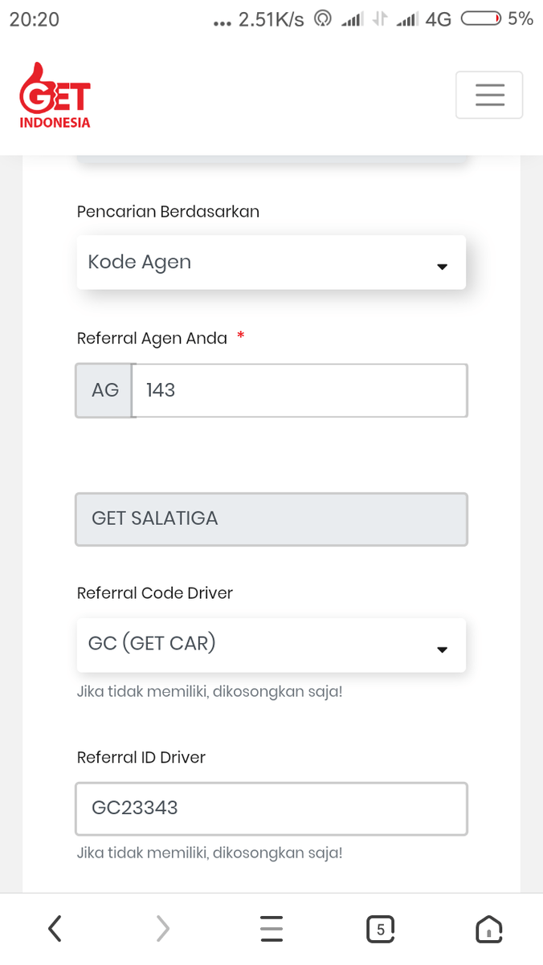The height and width of the screenshot is (965, 543).
Task: Tap the Pencarian Berdasarkan label
Action: click(168, 212)
